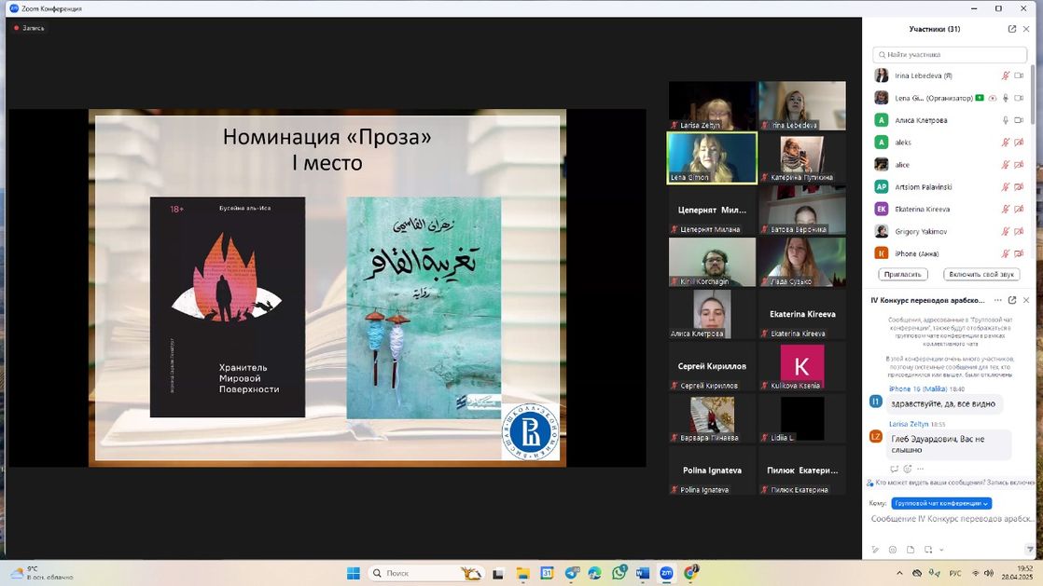The image size is (1043, 586).
Task: Click Алиса Клетрова's camera icon in list
Action: tap(1019, 120)
